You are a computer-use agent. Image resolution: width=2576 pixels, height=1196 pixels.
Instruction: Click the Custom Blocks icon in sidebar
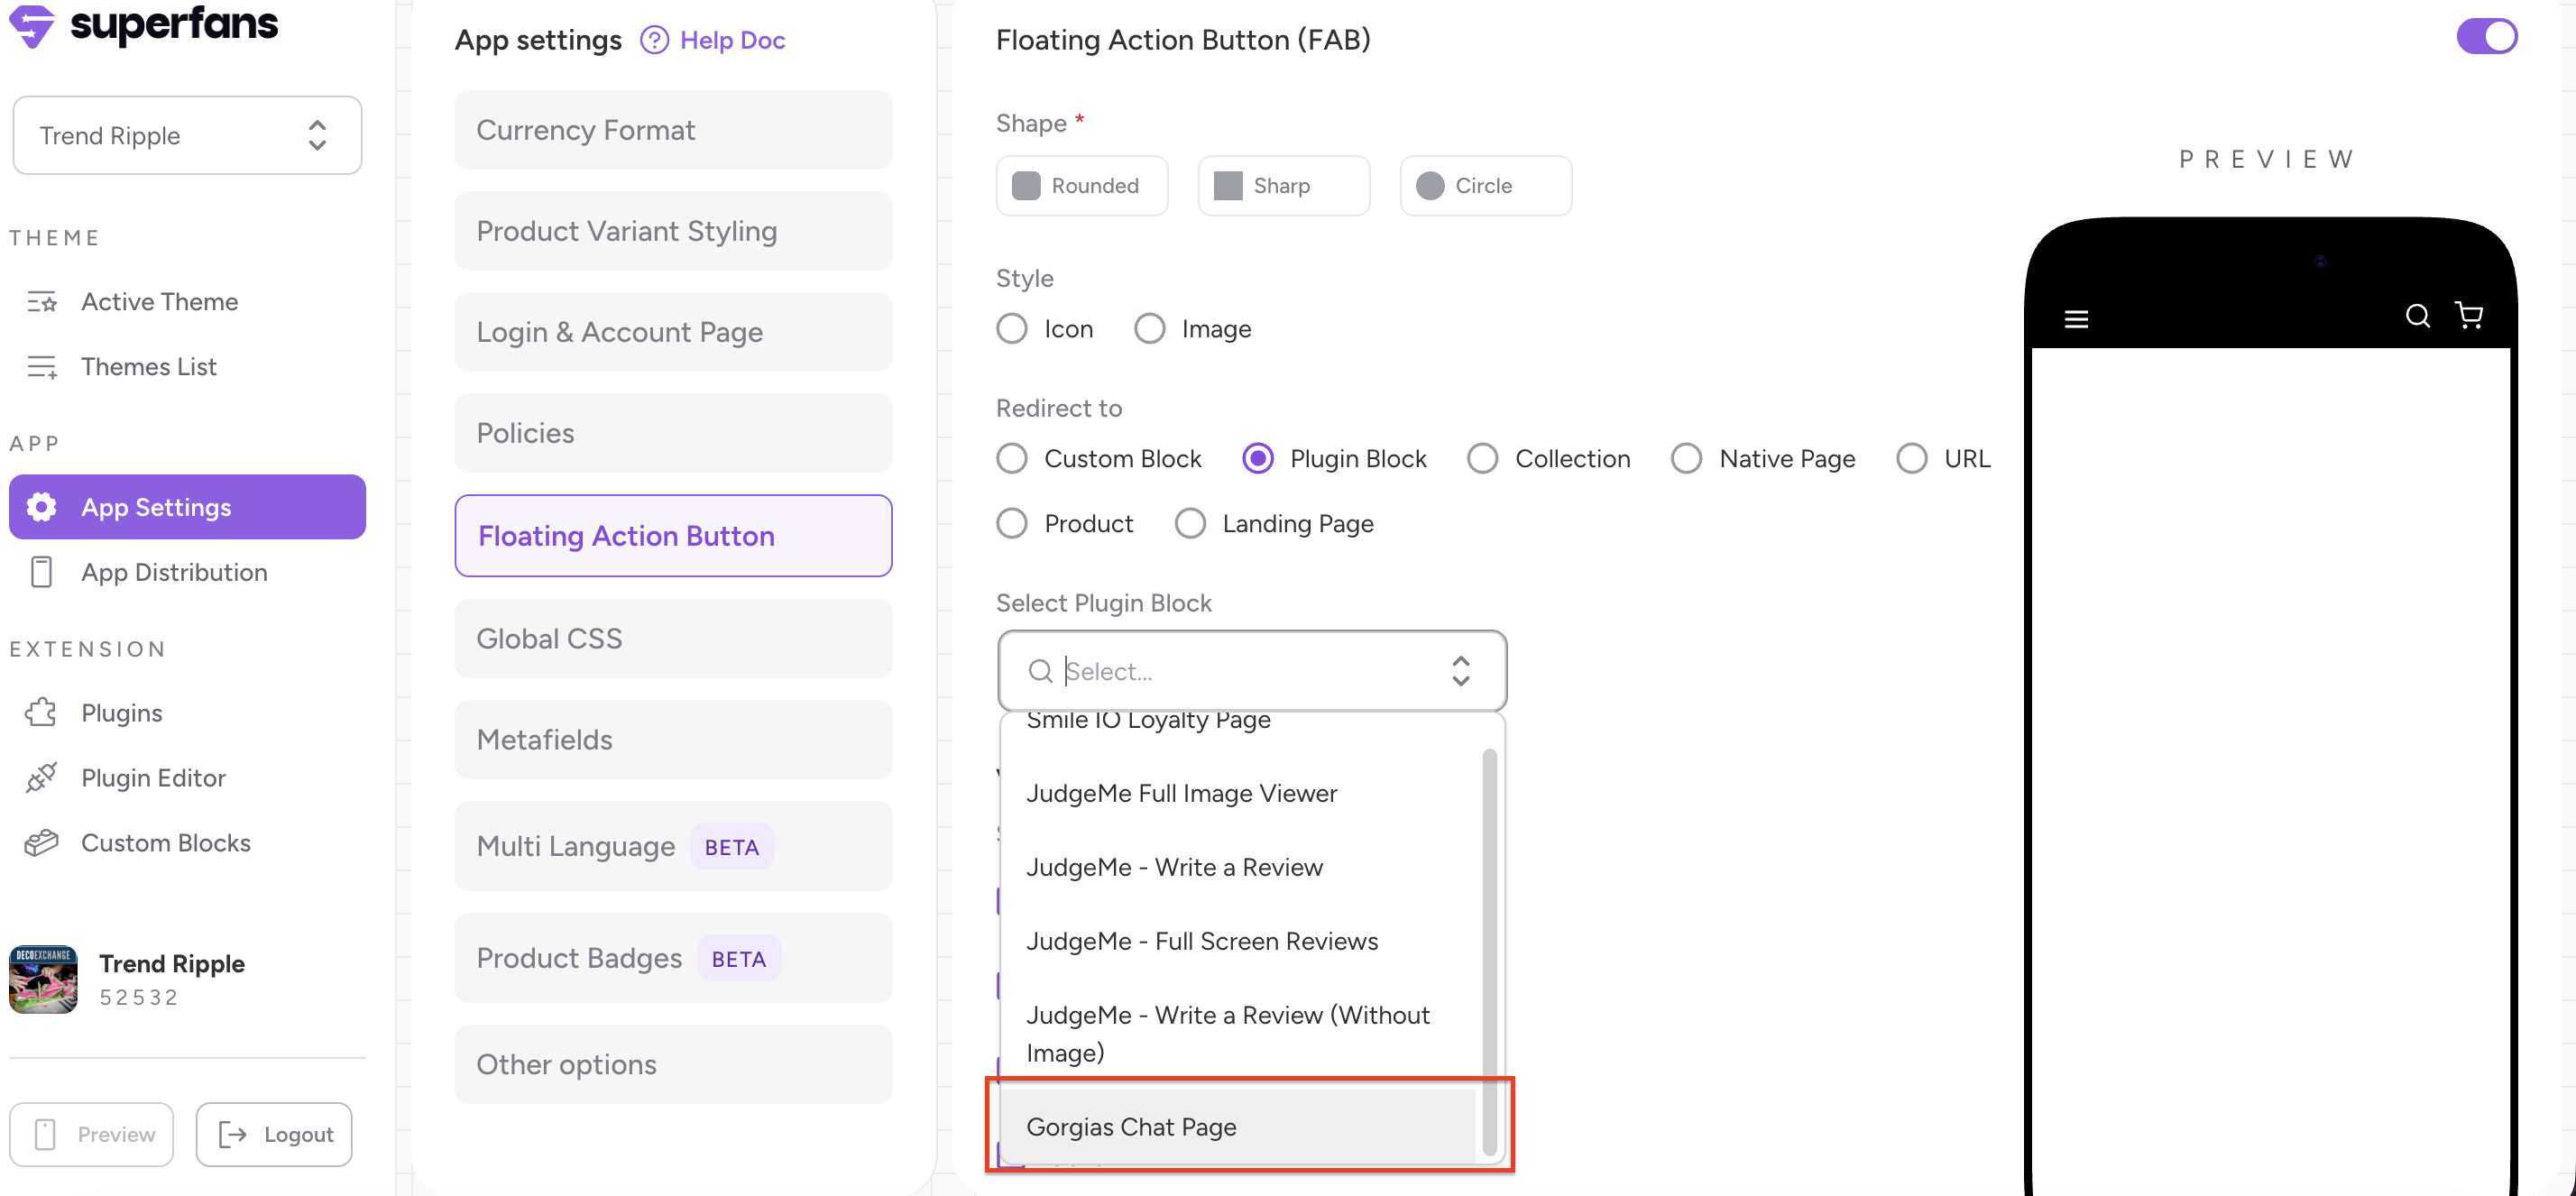point(41,843)
